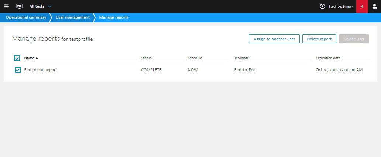Click Assign to another user button
Image resolution: width=381 pixels, height=157 pixels.
(x=274, y=39)
